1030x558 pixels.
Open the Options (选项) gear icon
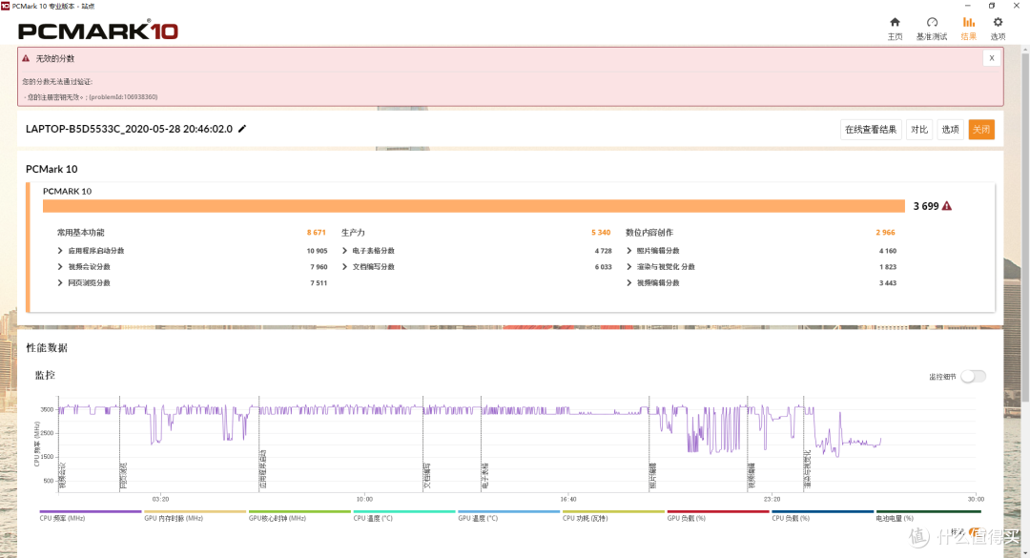(998, 22)
